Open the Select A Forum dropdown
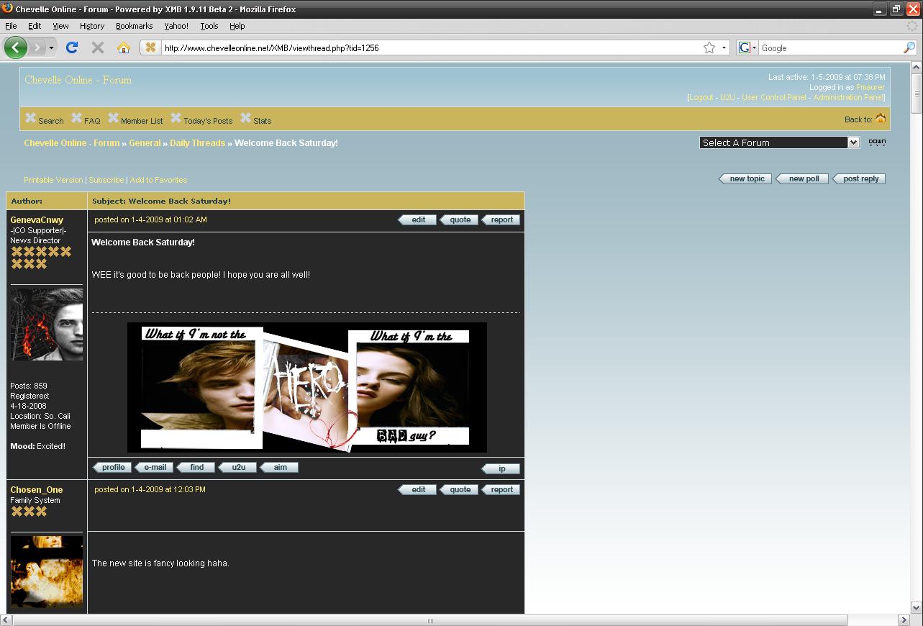923x626 pixels. [x=779, y=142]
